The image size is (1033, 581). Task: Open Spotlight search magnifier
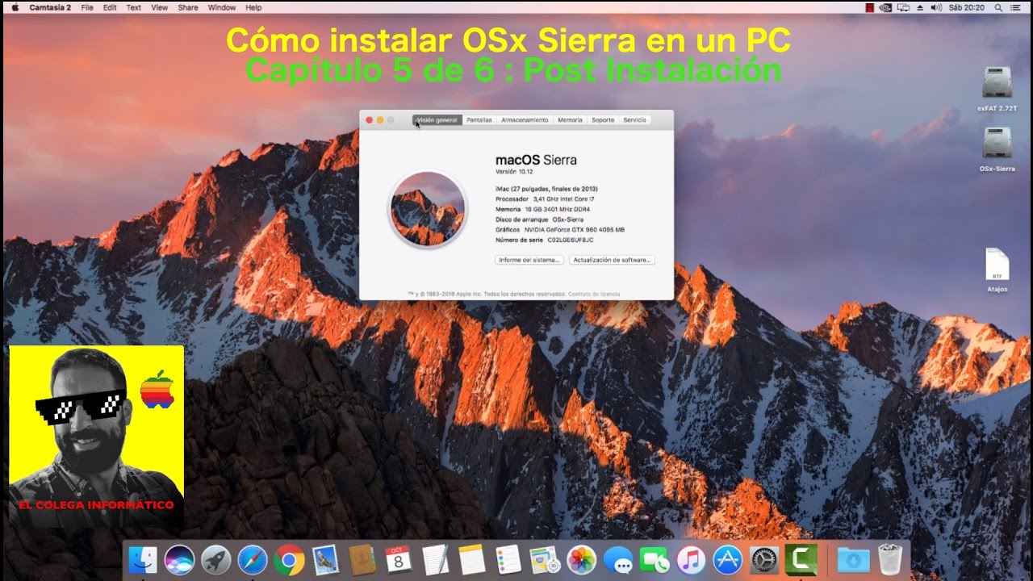pos(997,7)
